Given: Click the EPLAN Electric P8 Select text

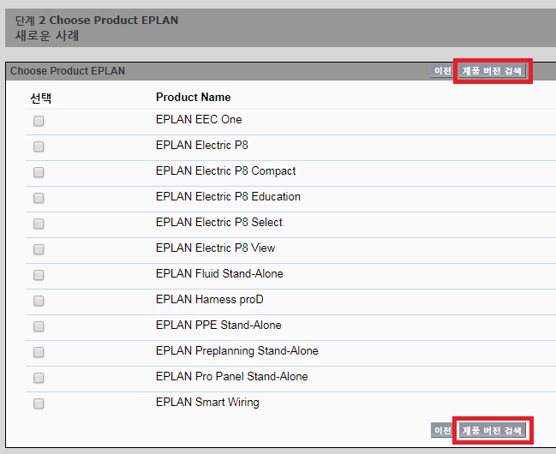Looking at the screenshot, I should (219, 223).
